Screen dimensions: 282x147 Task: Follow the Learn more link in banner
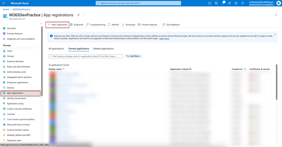pos(164,38)
